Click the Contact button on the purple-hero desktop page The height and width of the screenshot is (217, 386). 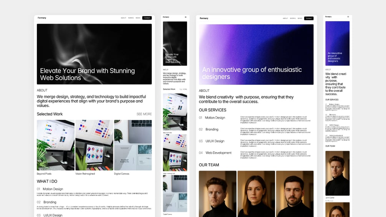(x=309, y=18)
